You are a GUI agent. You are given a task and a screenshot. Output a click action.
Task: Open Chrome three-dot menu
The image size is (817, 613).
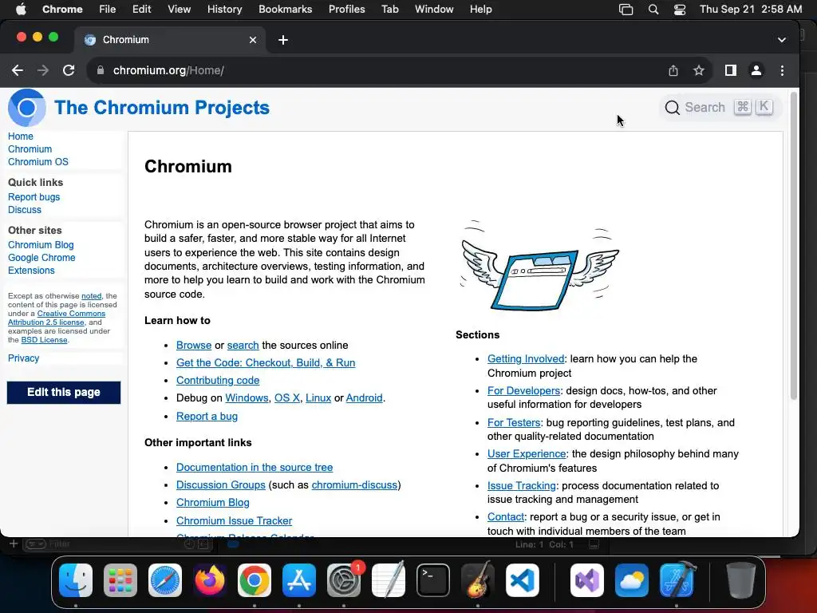782,70
